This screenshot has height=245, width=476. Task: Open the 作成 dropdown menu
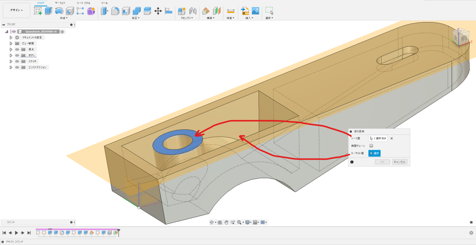click(63, 18)
